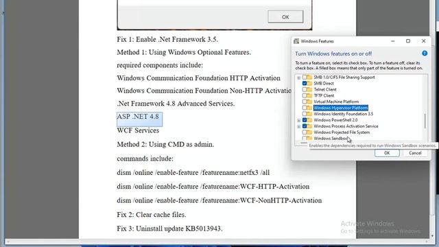Click 'Windows Communication Foundation HTTP Activation' line
The image size is (439, 247).
tap(198, 78)
